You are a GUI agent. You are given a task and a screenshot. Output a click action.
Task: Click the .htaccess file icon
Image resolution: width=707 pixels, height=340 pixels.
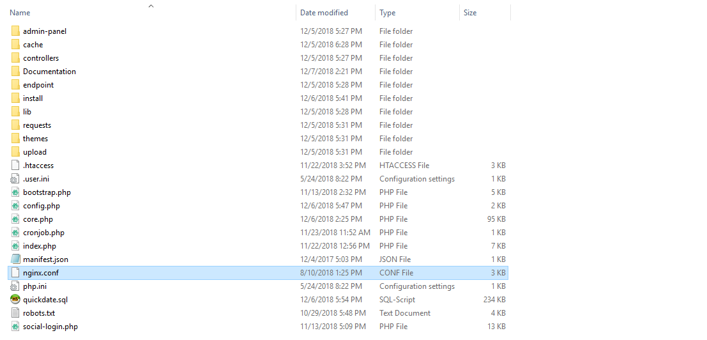coord(15,166)
